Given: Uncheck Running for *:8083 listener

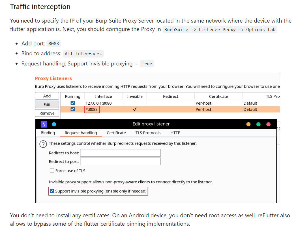Looking at the screenshot, I should point(73,109).
